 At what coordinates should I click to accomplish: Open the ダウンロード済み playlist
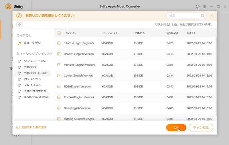[35, 61]
